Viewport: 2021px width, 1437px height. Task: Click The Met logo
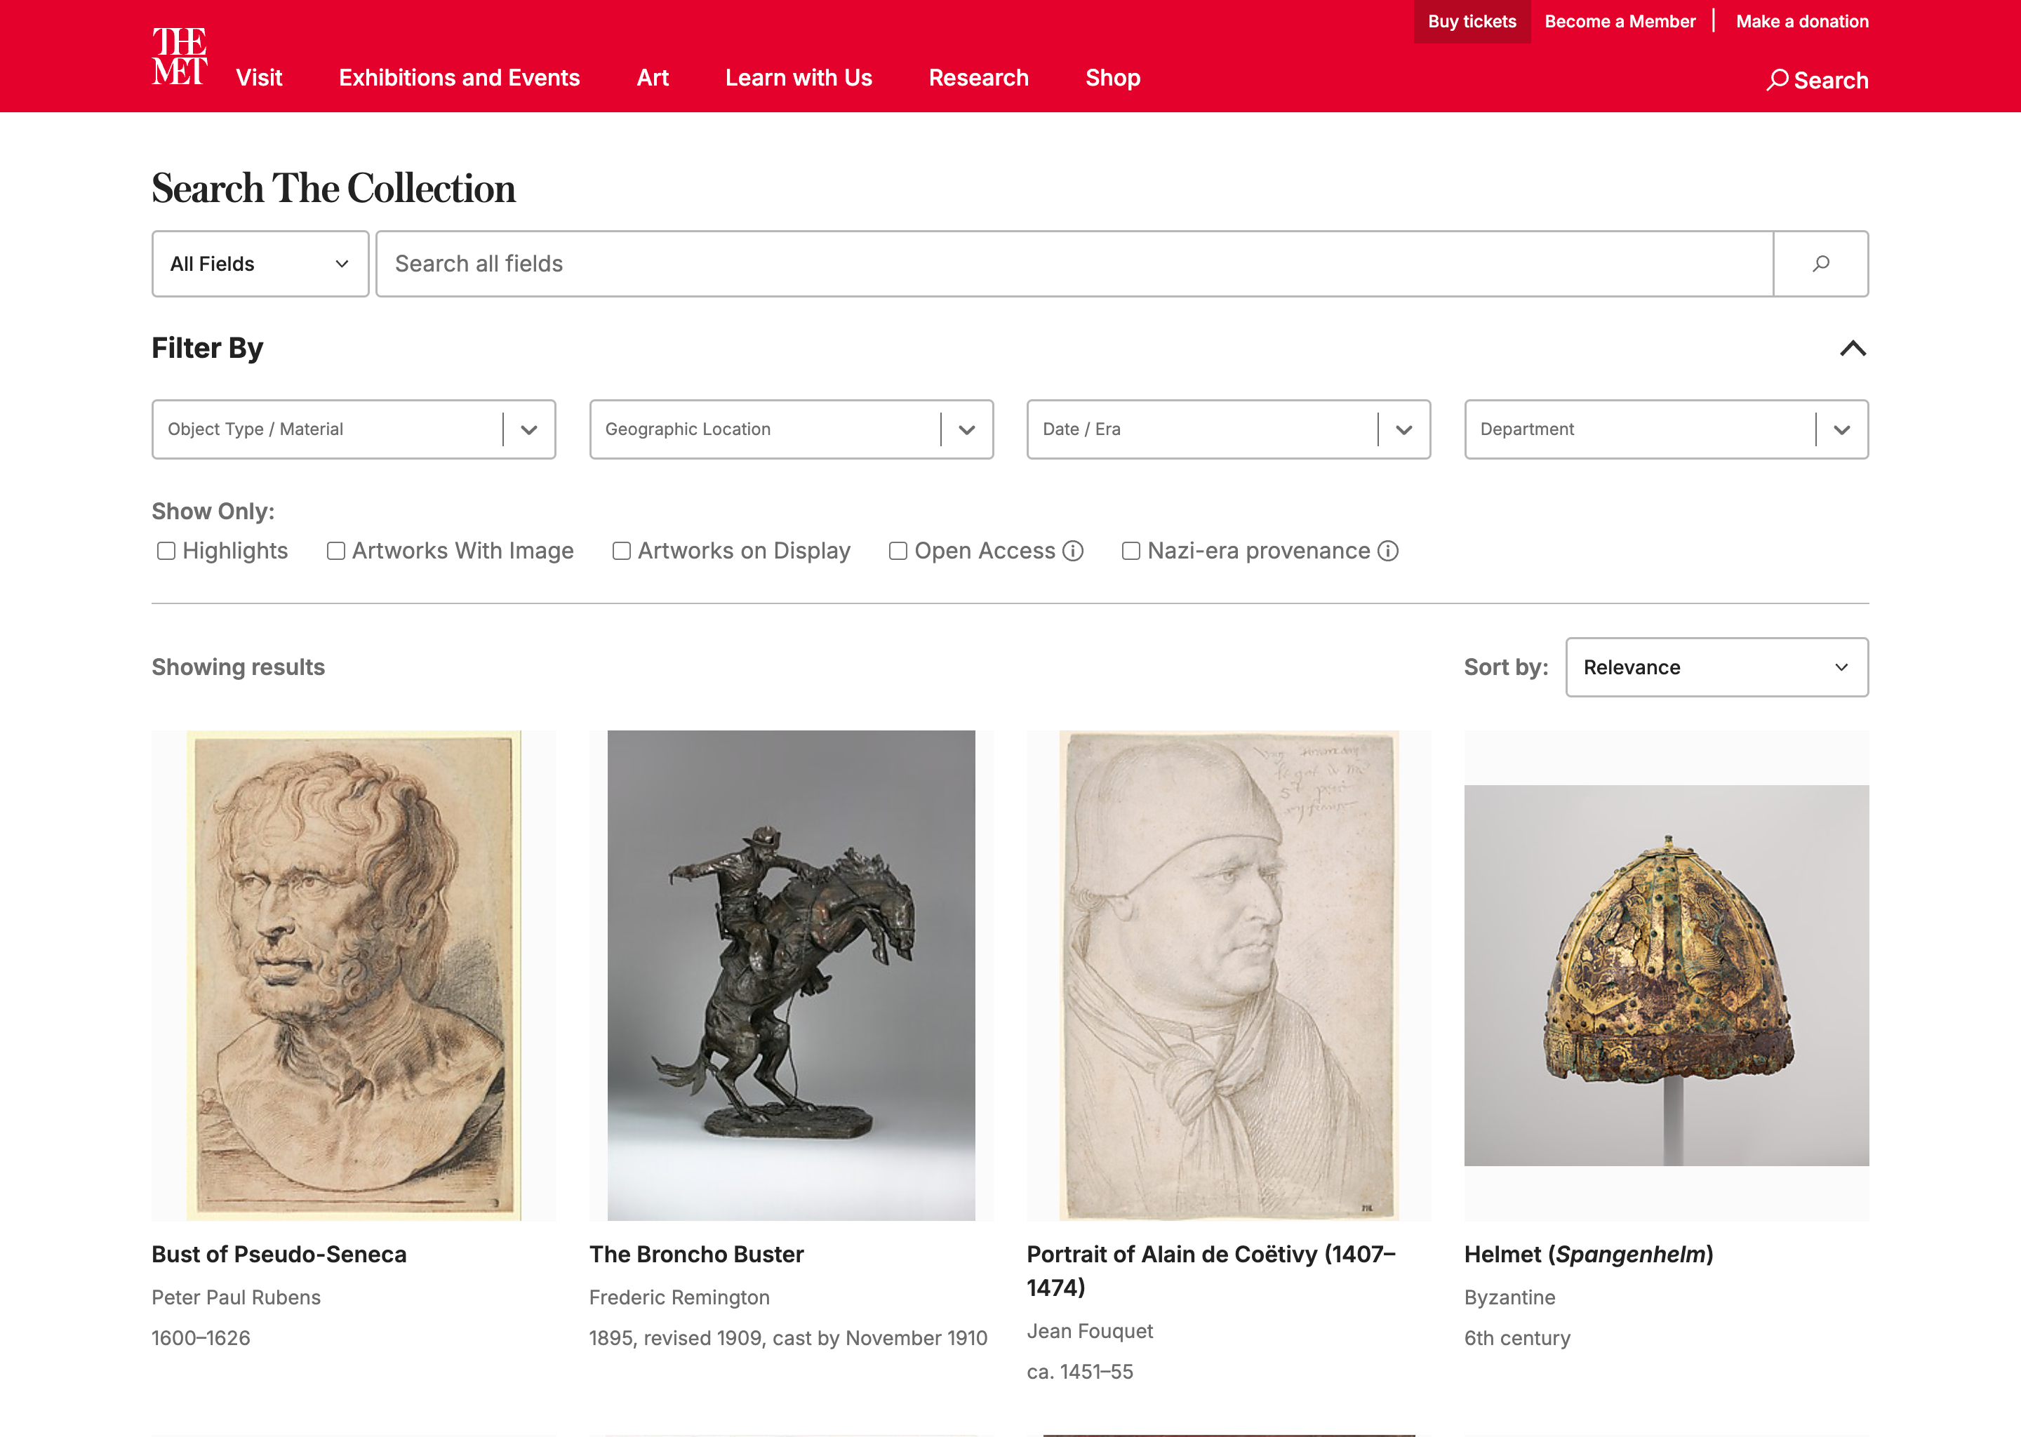point(180,55)
